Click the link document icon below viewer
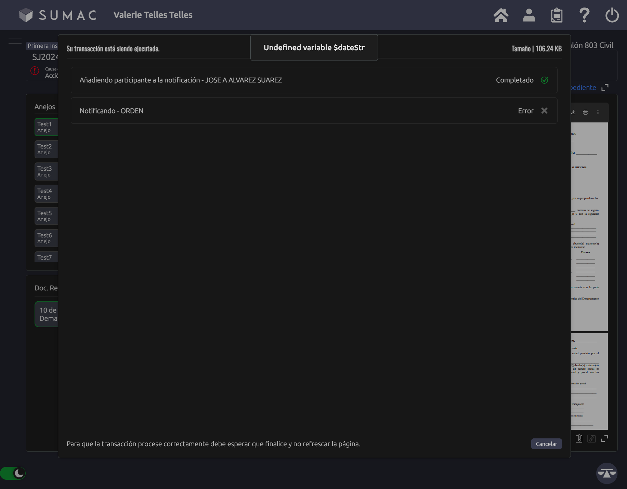627x489 pixels. 591,439
